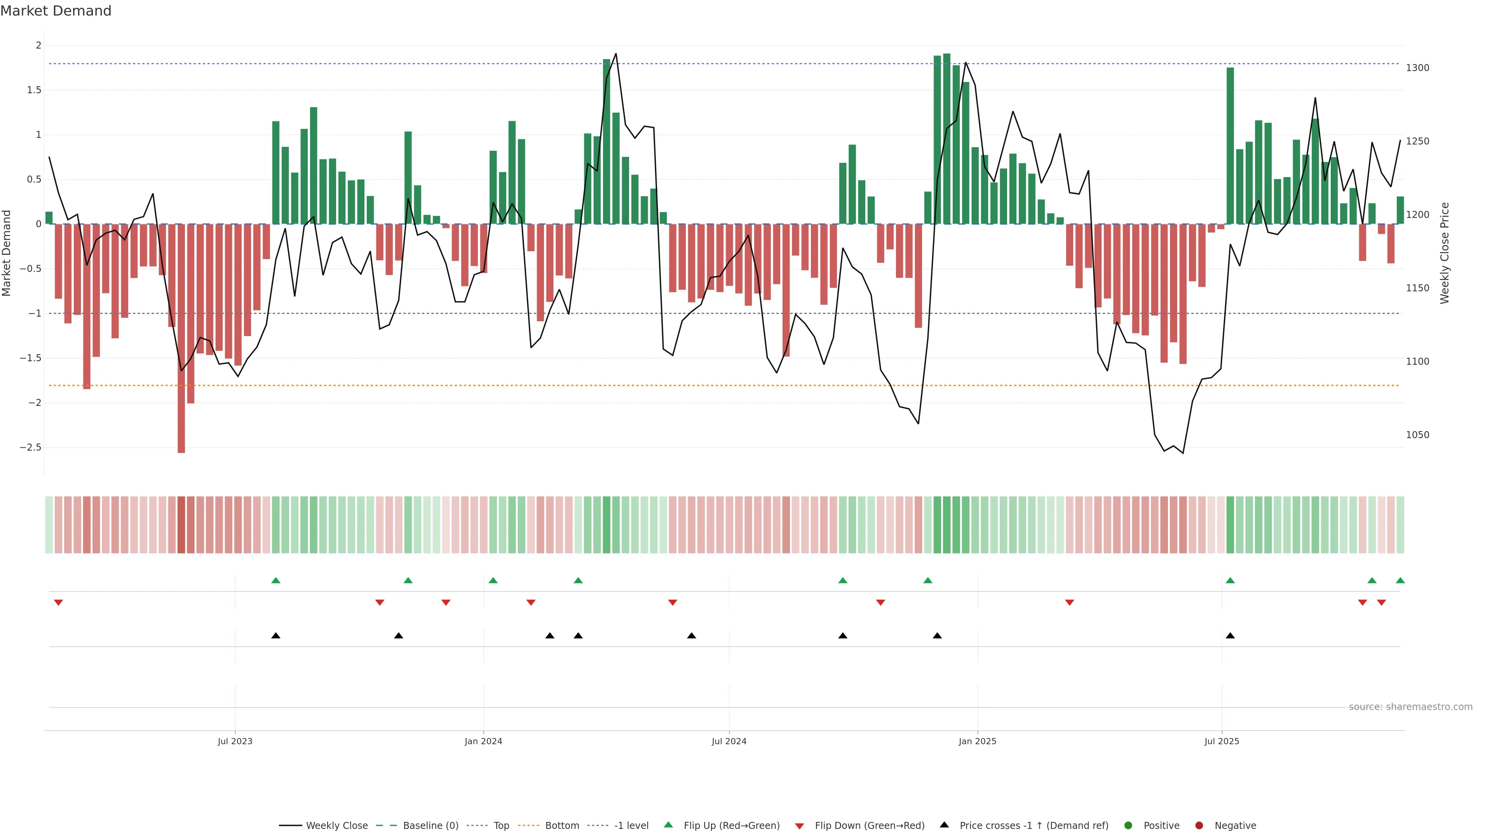
Task: Click the leftmost red flip-down marker
Action: [59, 603]
